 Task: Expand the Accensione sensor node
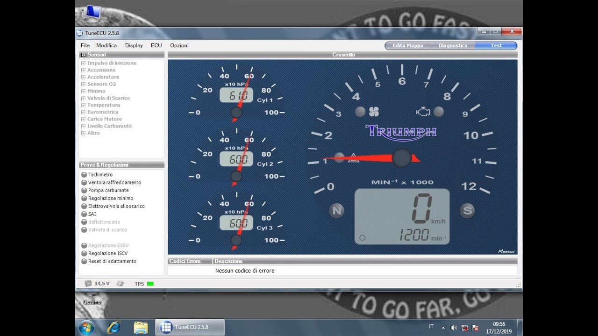pyautogui.click(x=83, y=70)
